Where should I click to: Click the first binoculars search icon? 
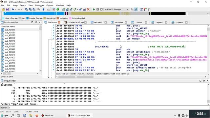pos(26,10)
